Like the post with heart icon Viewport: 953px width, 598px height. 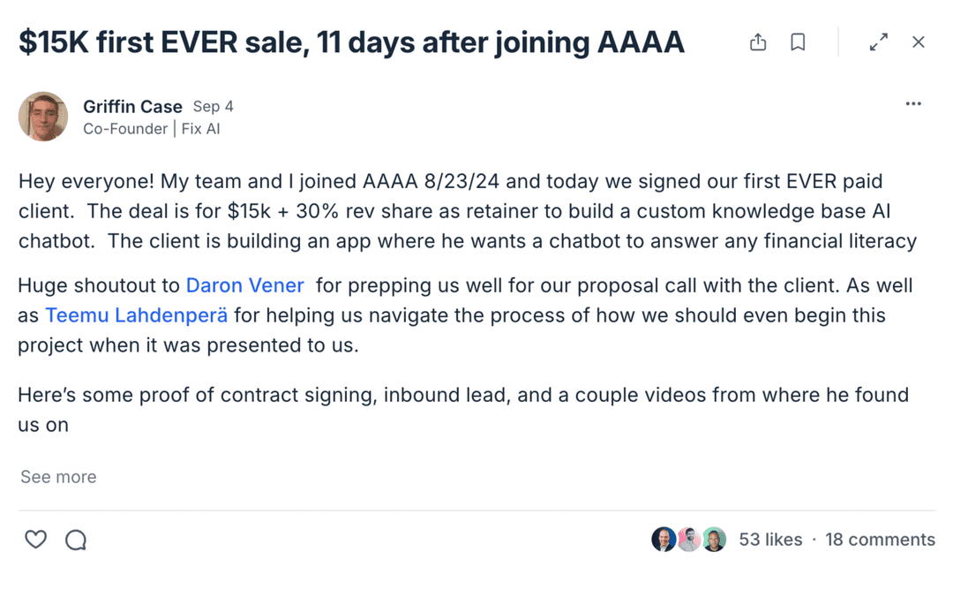tap(35, 540)
